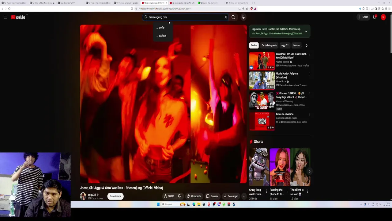
Task: Open 'The silent is so loud' short thumbnail
Action: 300,167
